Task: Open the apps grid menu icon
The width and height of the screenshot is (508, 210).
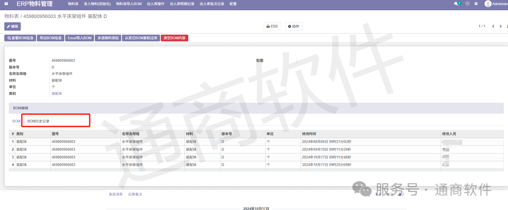Action: (6, 4)
